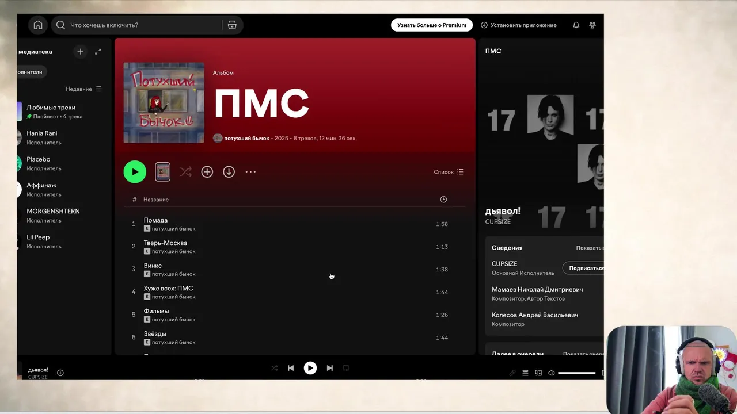Select the 'Исполнители' filter chip
The height and width of the screenshot is (414, 737).
pyautogui.click(x=31, y=72)
